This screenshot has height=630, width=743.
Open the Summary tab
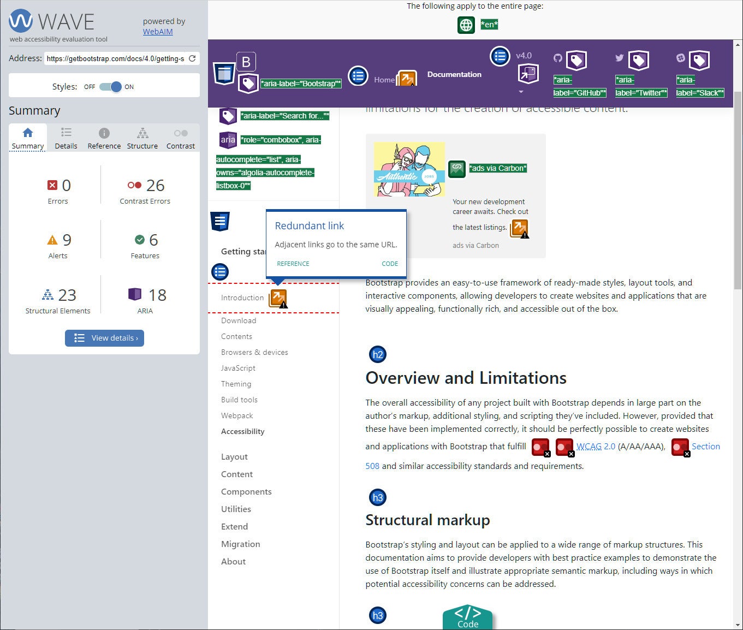28,138
